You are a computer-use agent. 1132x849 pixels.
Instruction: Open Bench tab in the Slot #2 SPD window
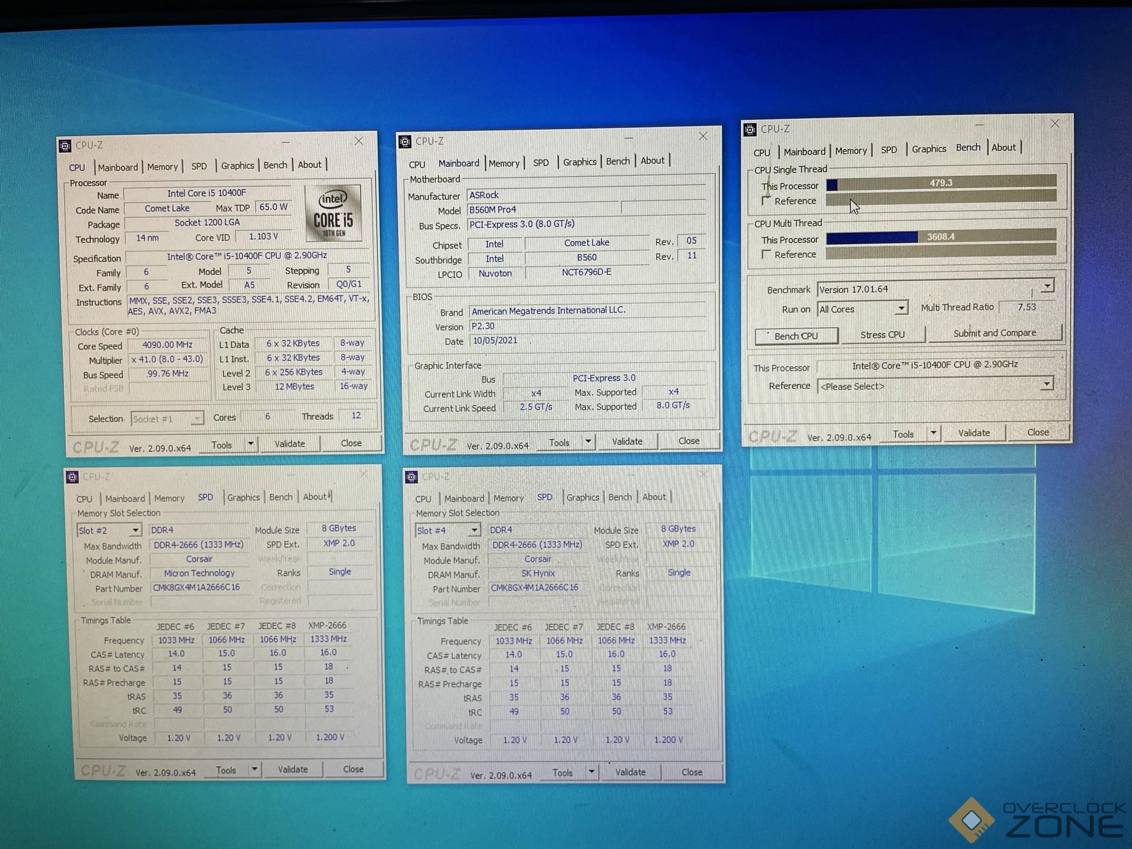(x=281, y=497)
